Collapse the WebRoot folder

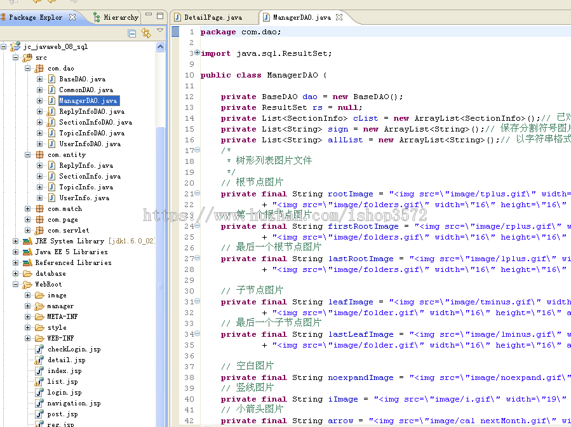[x=16, y=284]
